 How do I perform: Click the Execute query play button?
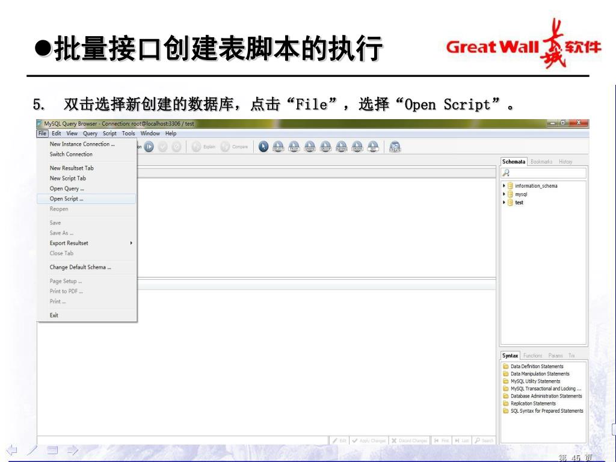tap(149, 147)
